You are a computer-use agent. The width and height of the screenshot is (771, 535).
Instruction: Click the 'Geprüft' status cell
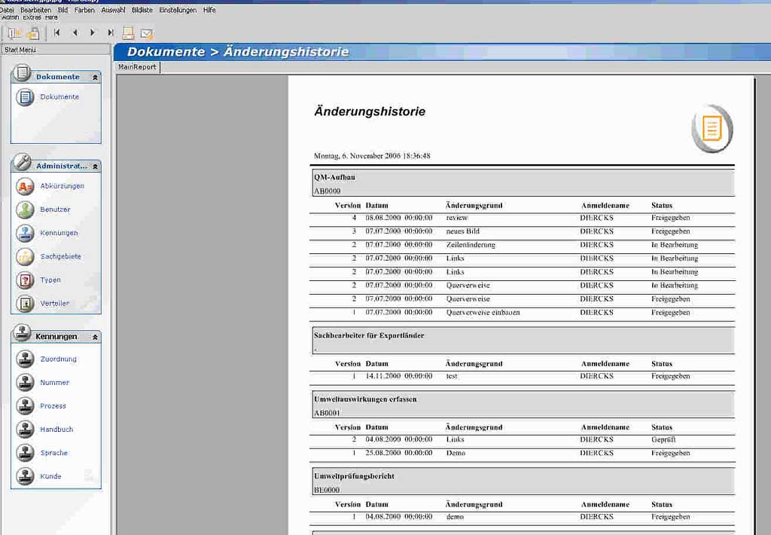(x=663, y=439)
